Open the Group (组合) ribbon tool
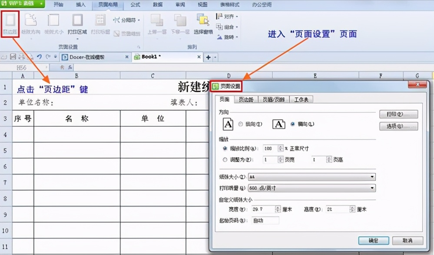 pyautogui.click(x=227, y=27)
